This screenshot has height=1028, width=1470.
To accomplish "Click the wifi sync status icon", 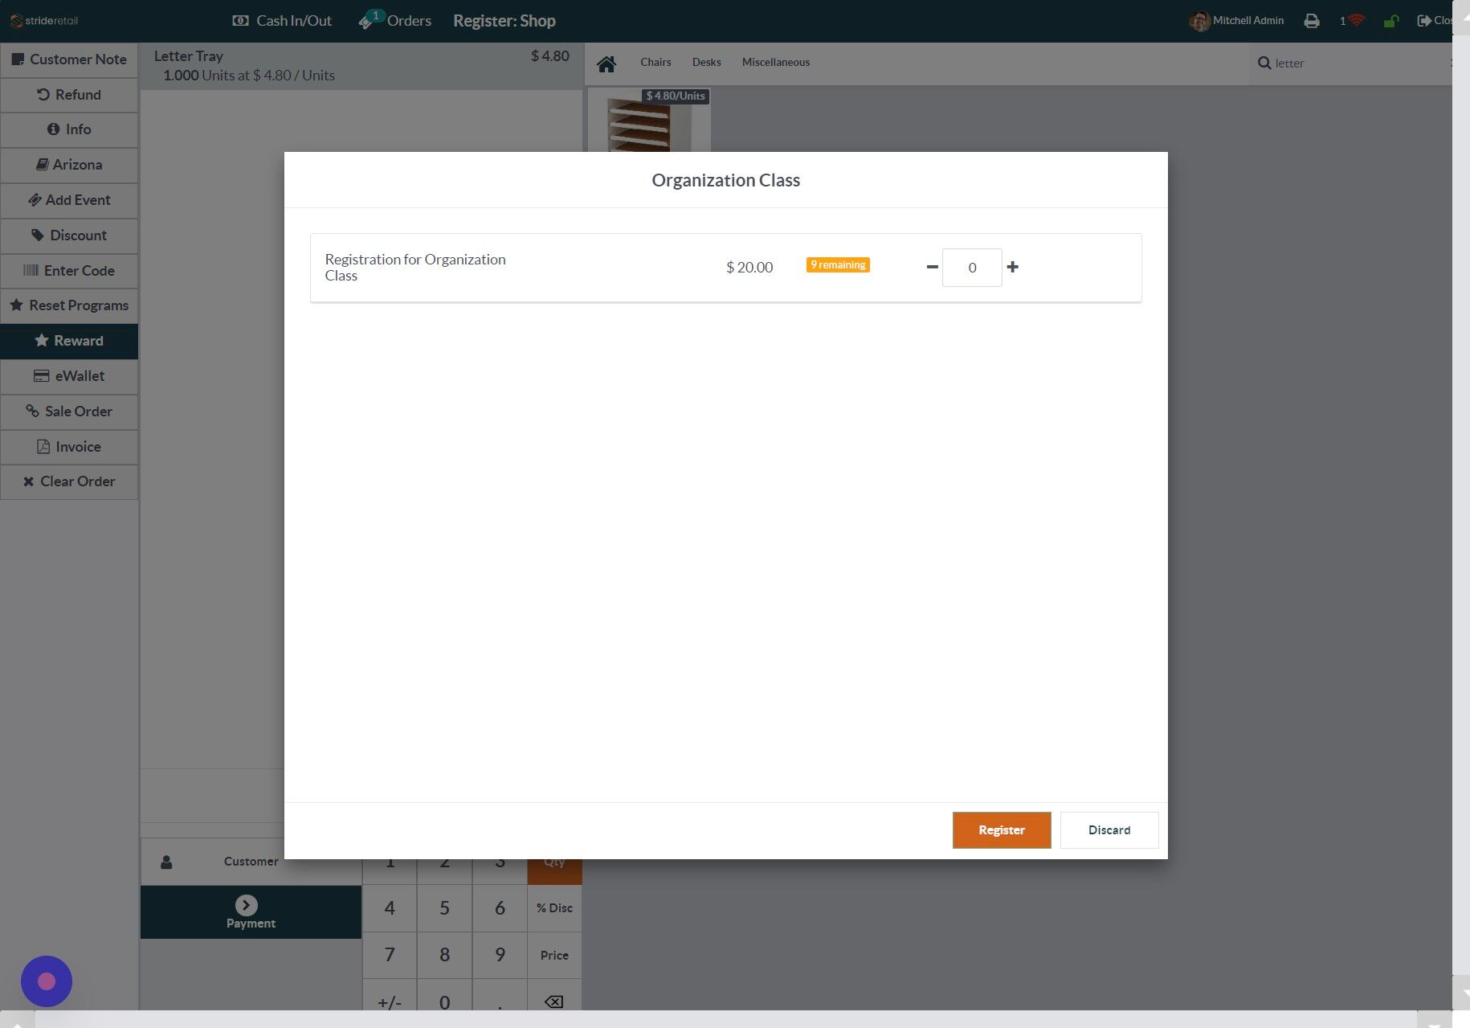I will tap(1356, 20).
